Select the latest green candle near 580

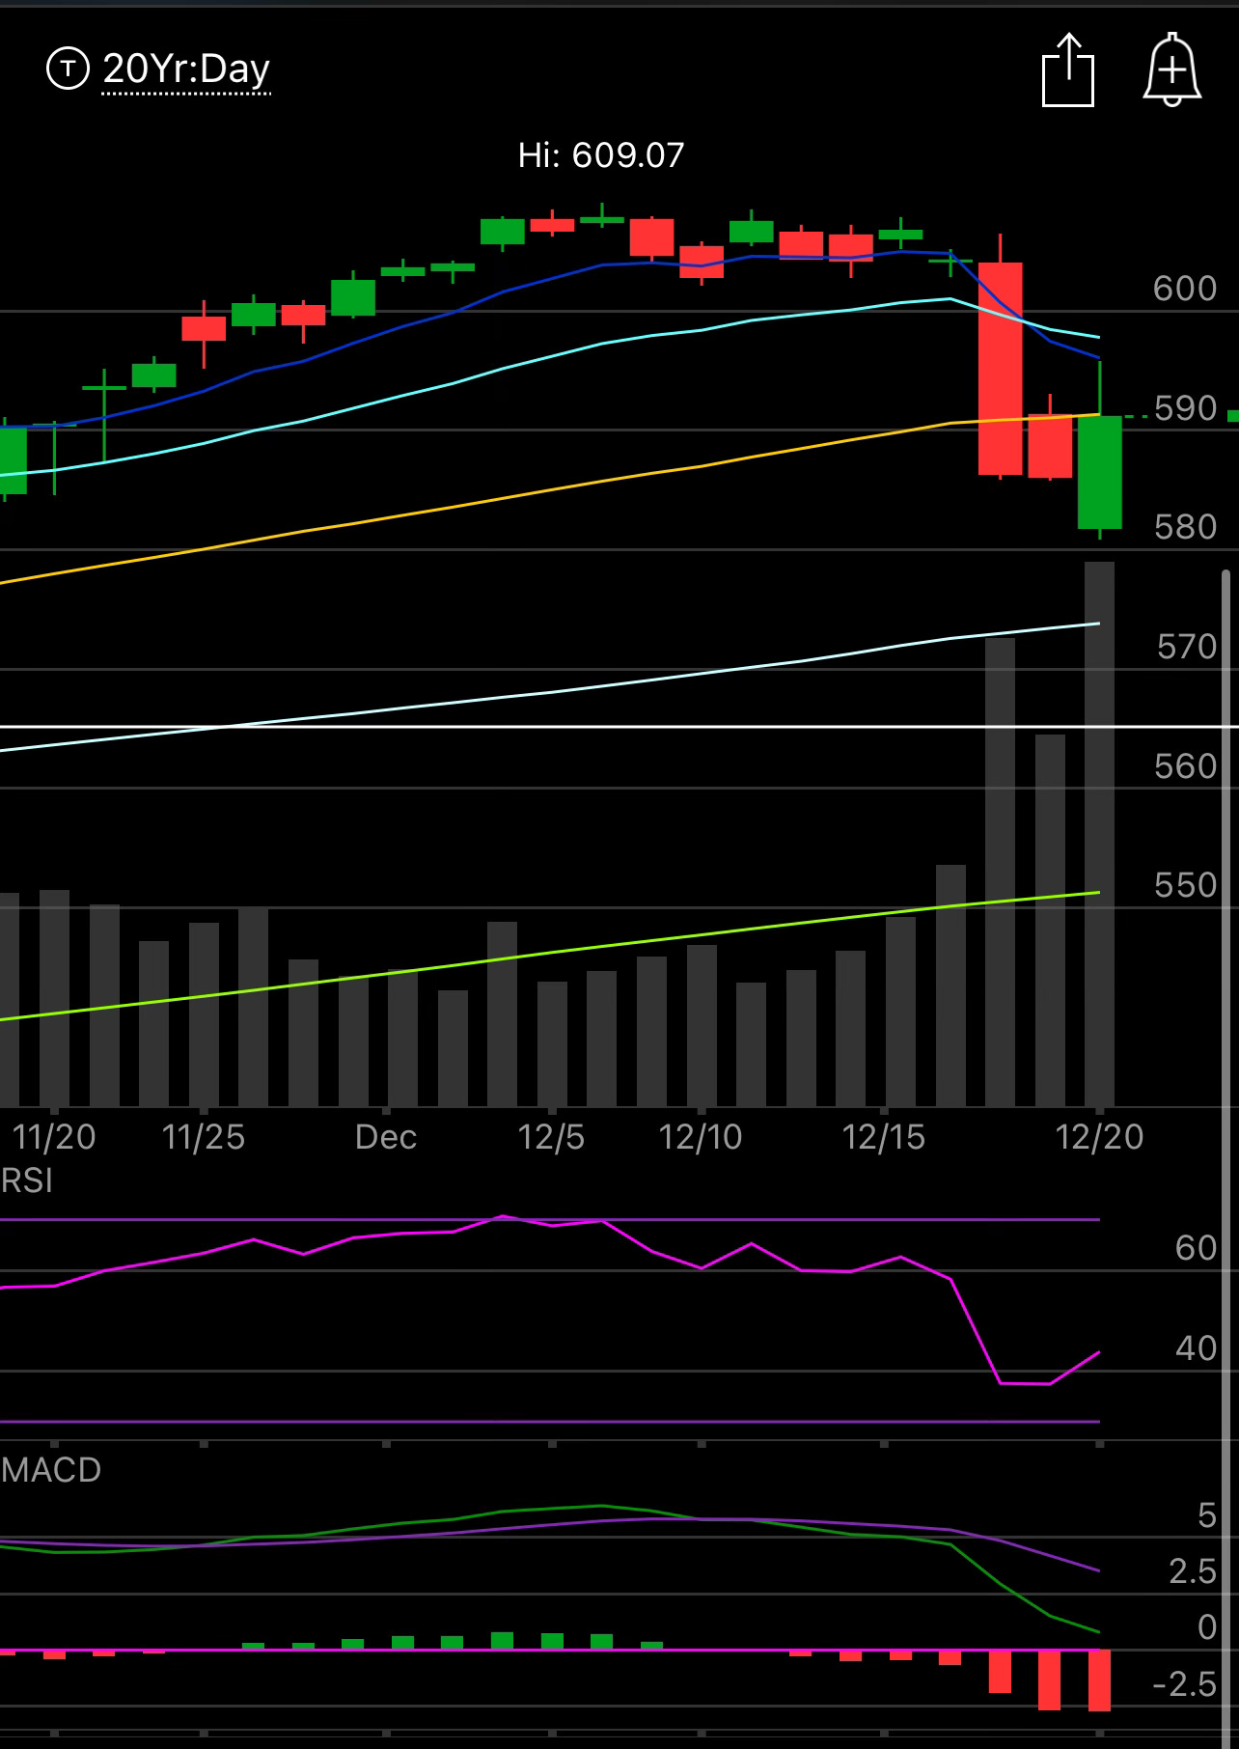click(x=1099, y=472)
